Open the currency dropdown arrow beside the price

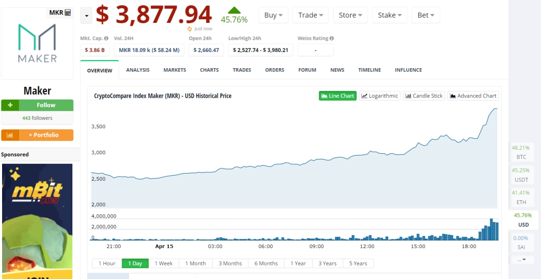coord(86,16)
